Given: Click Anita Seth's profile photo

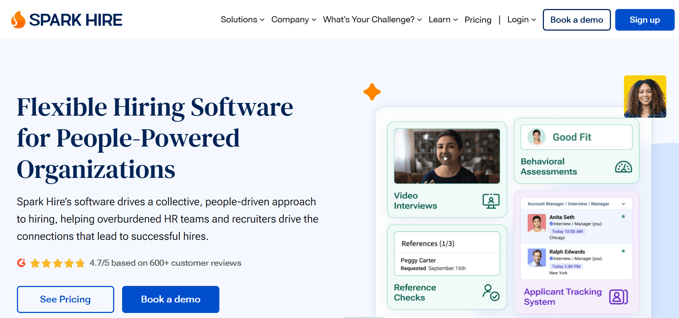Looking at the screenshot, I should click(537, 223).
